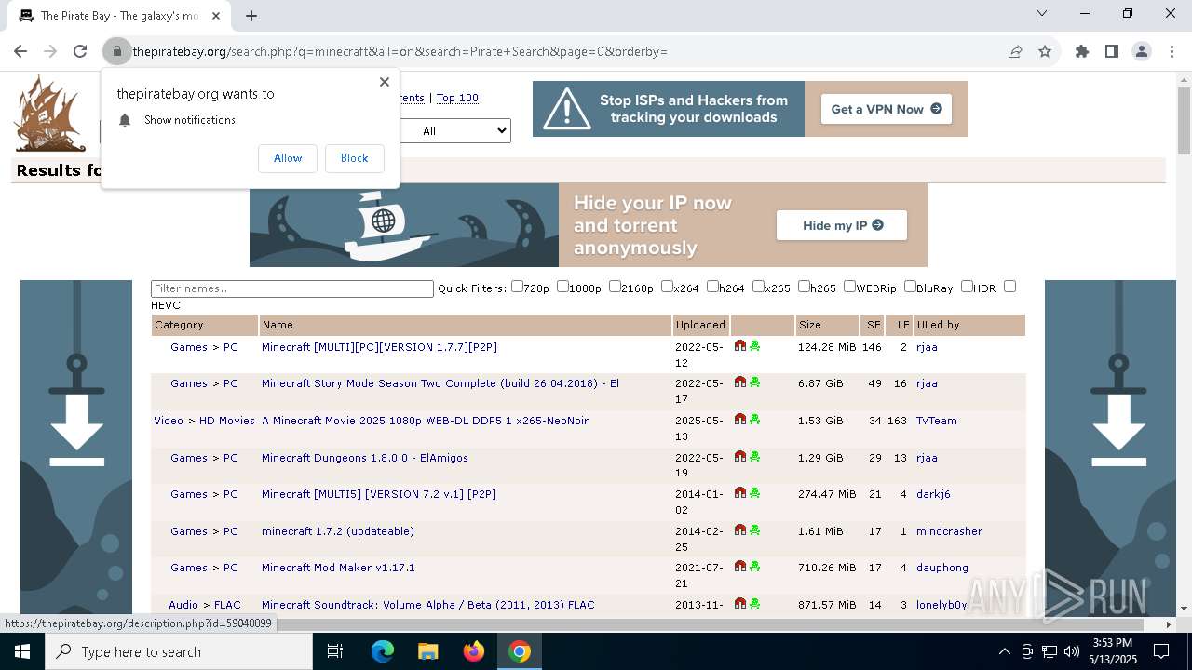Open A Minecraft Movie 2025 torrent link

click(x=425, y=421)
